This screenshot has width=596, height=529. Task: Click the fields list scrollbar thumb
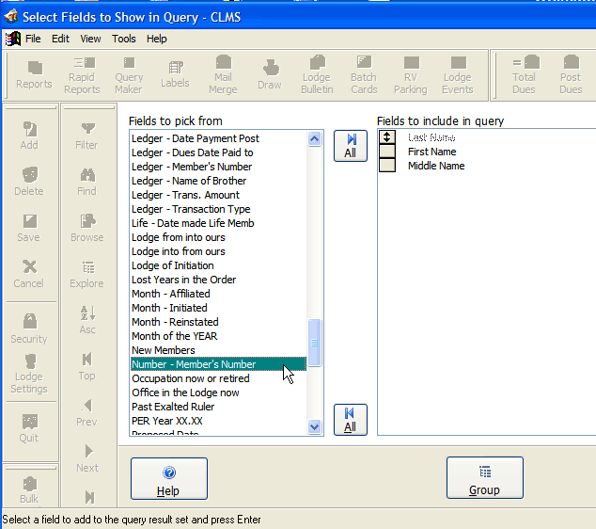(x=315, y=343)
